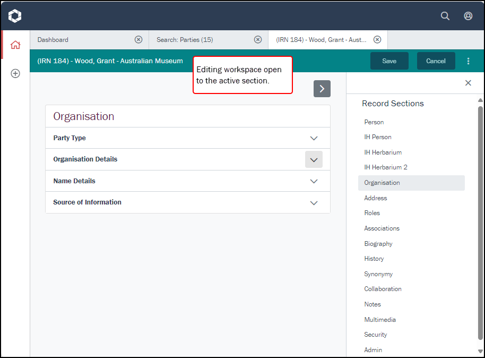Close the Search: Parties tab

(258, 39)
